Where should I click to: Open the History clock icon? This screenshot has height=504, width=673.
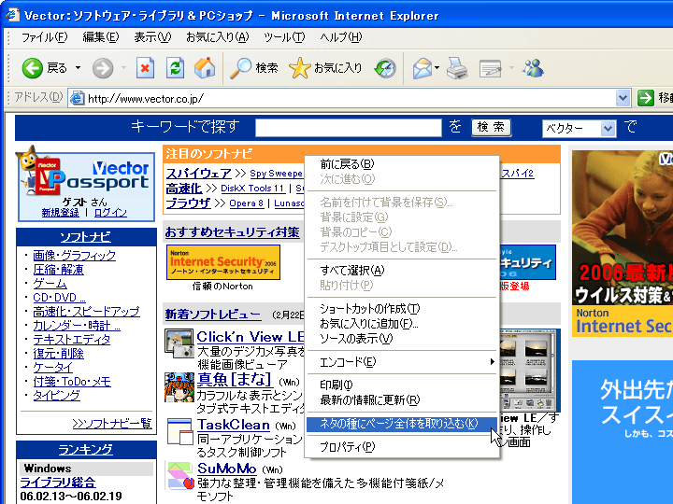coord(385,68)
